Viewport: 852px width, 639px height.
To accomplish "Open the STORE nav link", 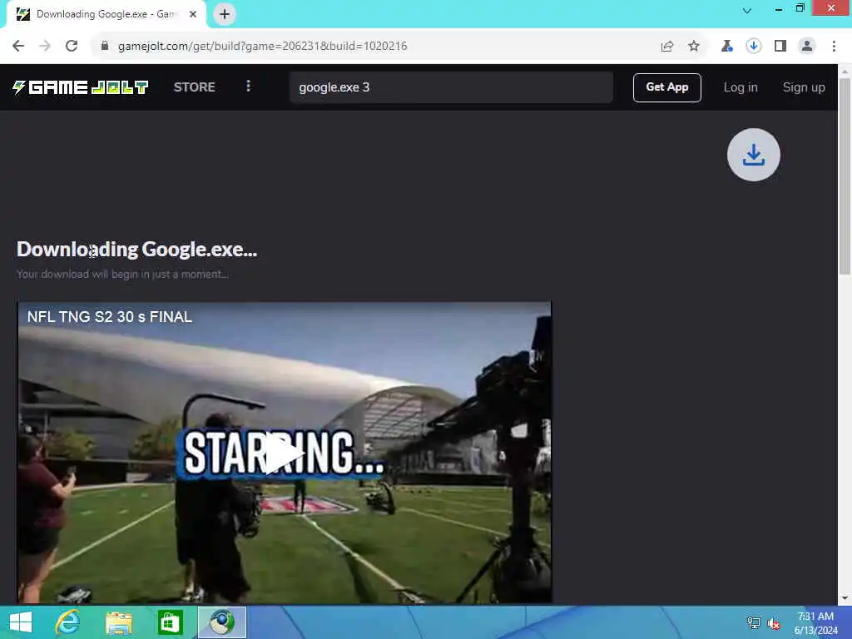I will [x=195, y=87].
